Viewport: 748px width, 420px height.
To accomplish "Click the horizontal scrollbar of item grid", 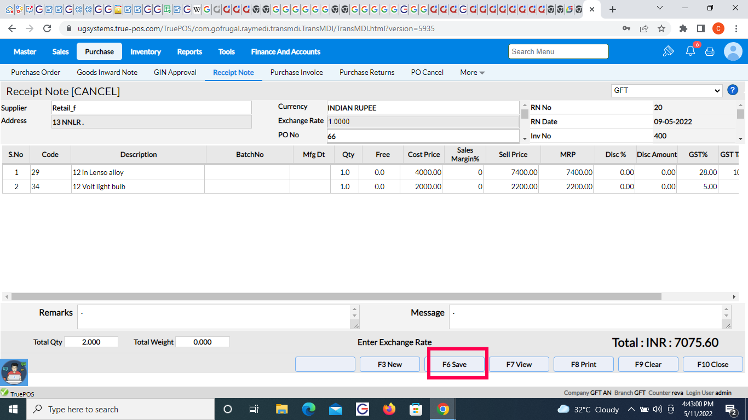I will click(336, 296).
